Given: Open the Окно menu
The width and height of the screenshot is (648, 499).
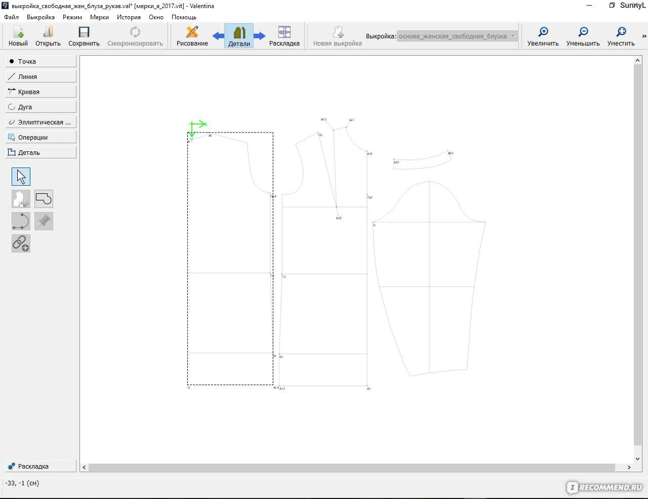Looking at the screenshot, I should click(156, 17).
